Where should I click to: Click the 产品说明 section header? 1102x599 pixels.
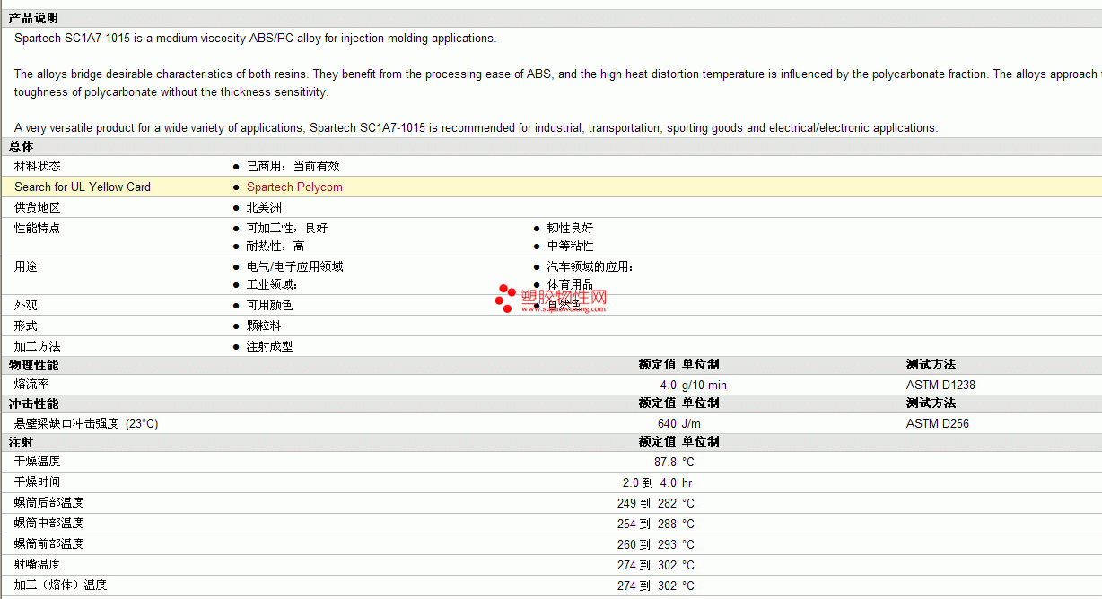(x=33, y=18)
